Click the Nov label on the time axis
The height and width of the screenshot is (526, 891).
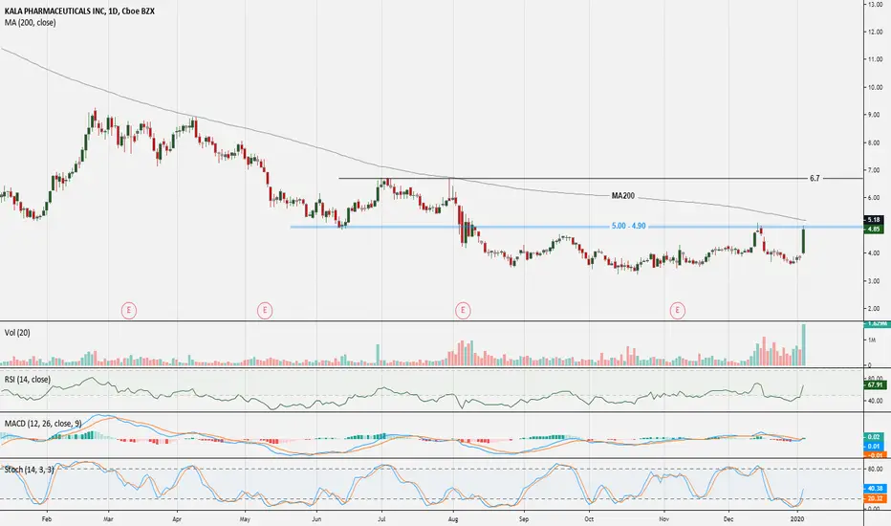tap(663, 519)
